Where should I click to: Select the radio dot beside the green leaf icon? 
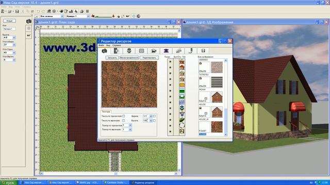click(x=170, y=120)
